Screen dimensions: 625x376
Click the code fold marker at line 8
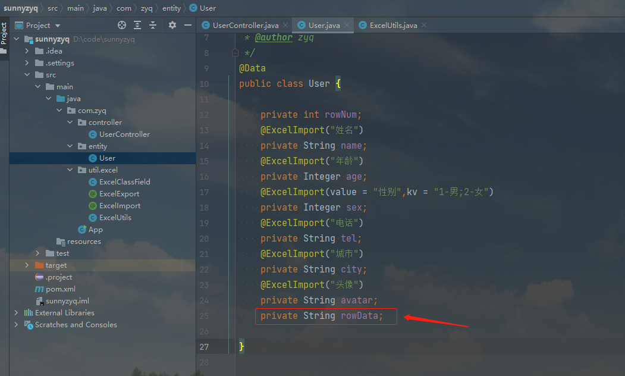[x=235, y=53]
